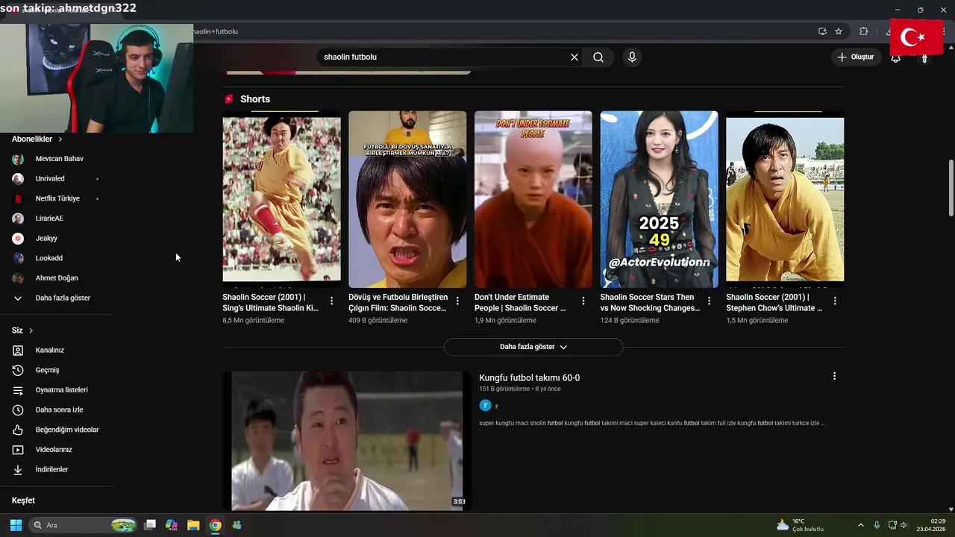This screenshot has height=537, width=955.
Task: Open channel 'y' avatar under the video
Action: click(x=486, y=405)
